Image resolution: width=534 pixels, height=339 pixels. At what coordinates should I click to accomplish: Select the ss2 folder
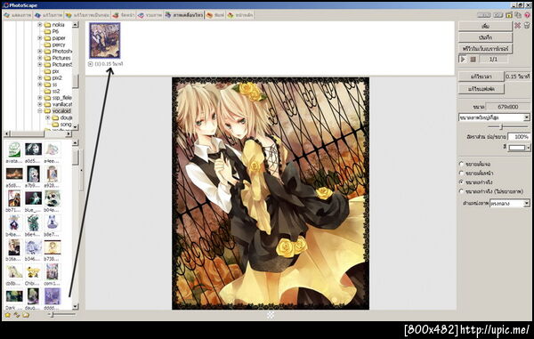coord(52,91)
